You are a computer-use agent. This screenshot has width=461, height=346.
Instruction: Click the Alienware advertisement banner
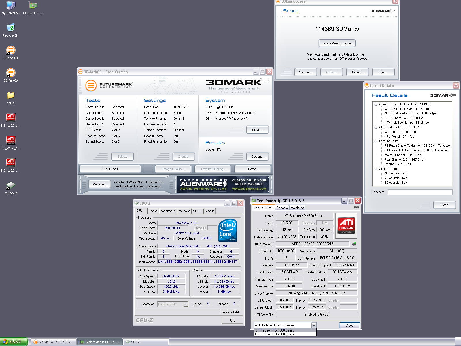click(x=223, y=185)
